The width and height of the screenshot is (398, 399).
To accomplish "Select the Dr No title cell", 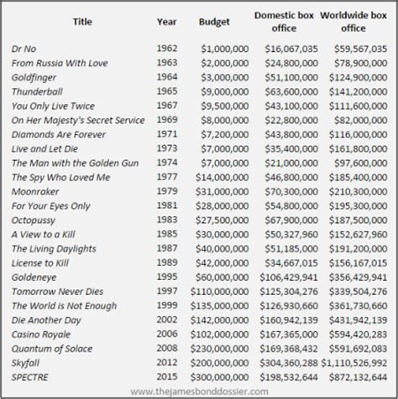I will coord(24,49).
